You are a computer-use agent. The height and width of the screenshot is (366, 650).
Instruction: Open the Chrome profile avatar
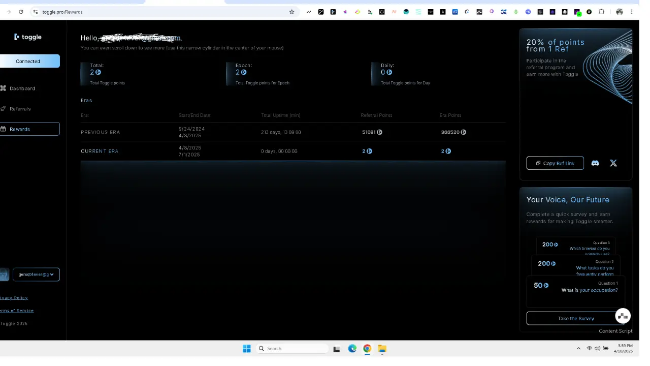pyautogui.click(x=620, y=12)
